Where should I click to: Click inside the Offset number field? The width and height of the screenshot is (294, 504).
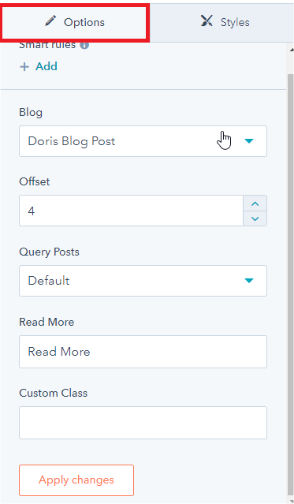coord(131,211)
